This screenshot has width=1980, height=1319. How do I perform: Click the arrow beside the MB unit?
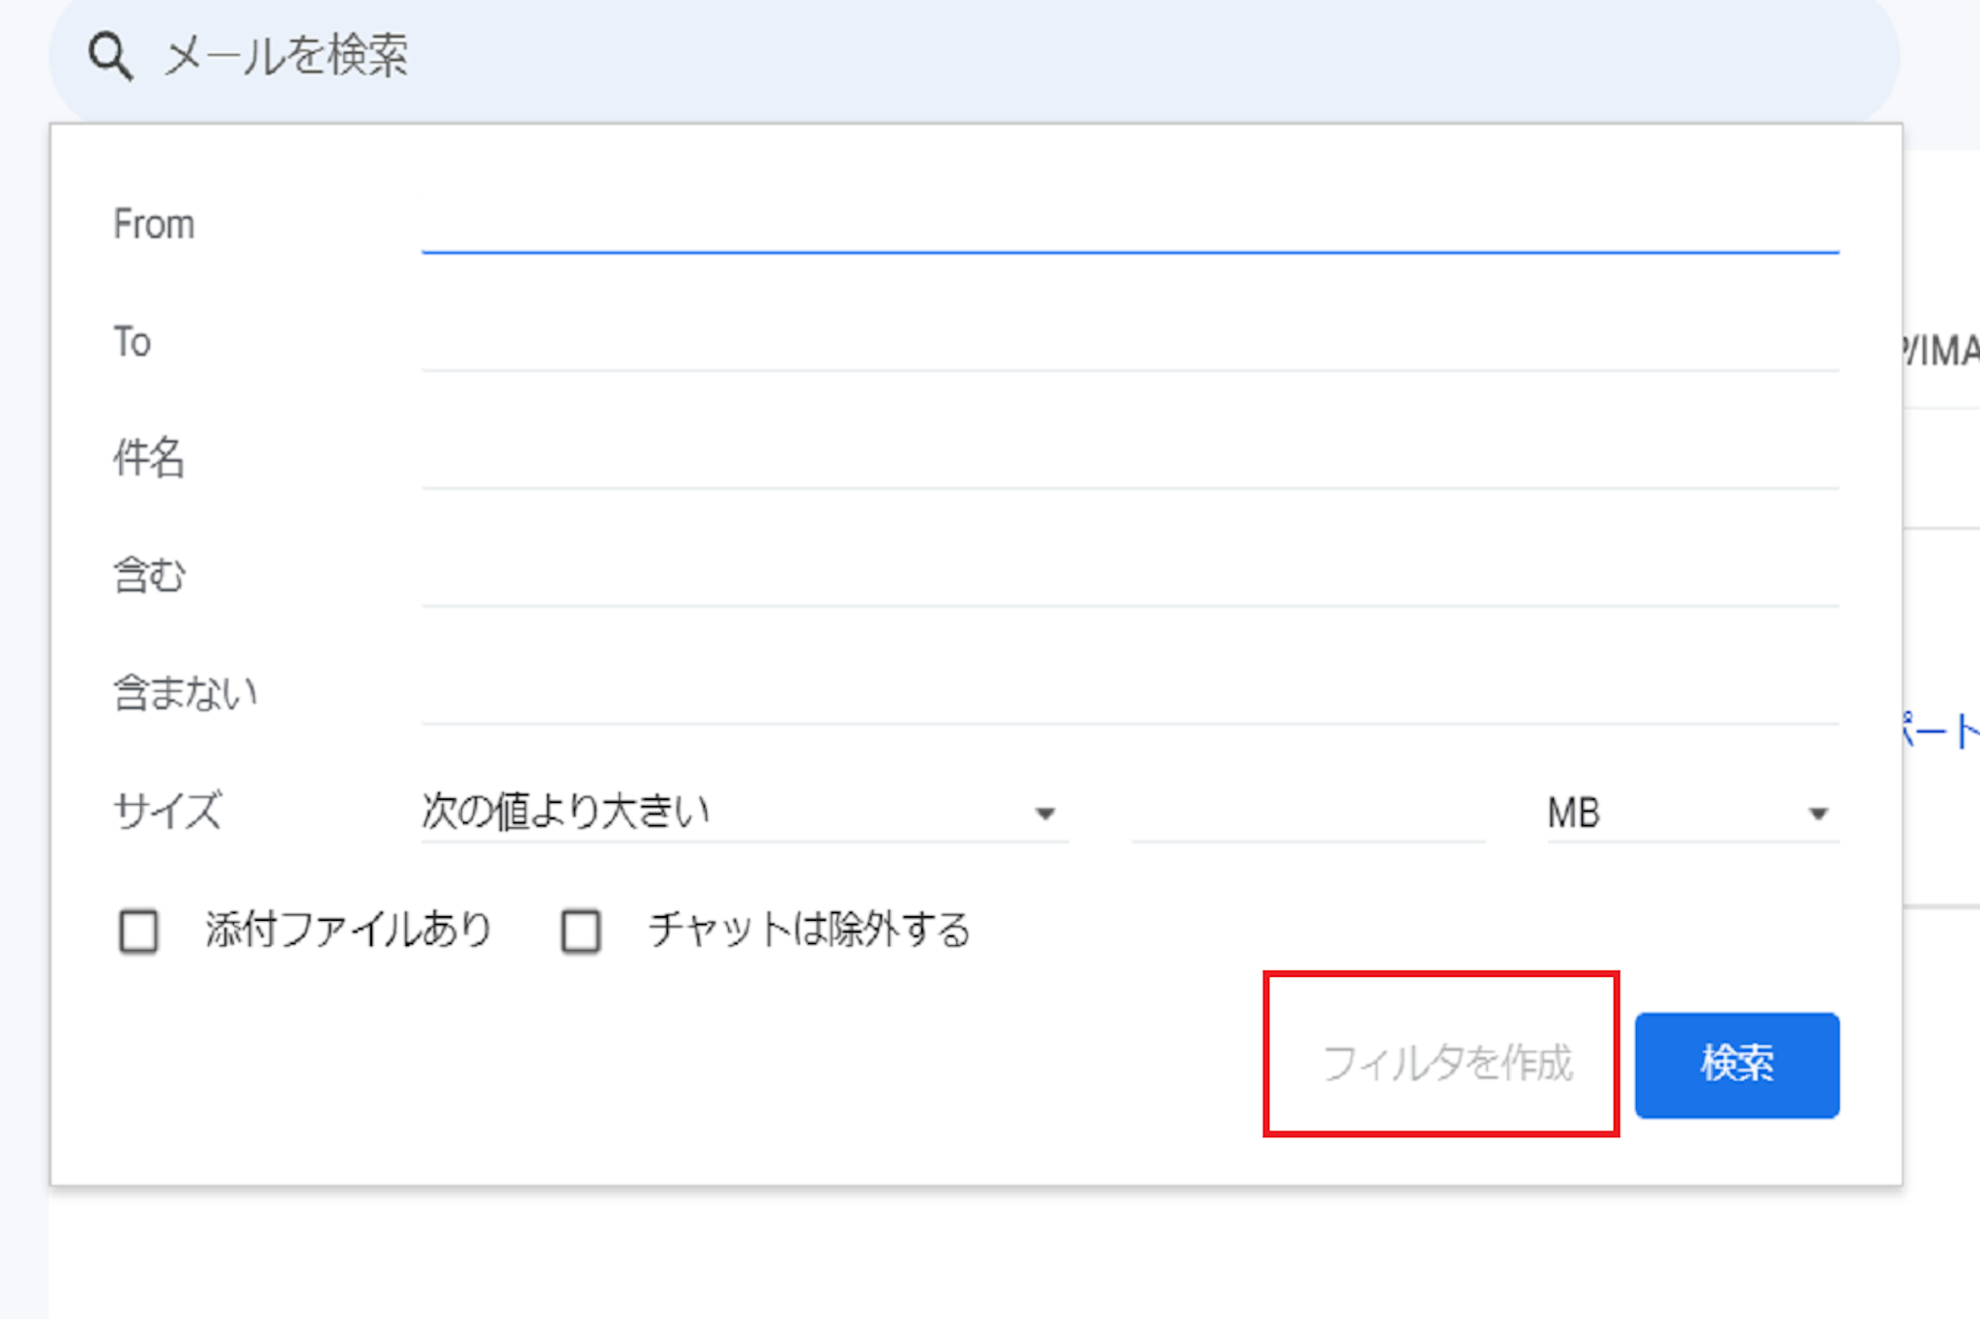(x=1818, y=814)
